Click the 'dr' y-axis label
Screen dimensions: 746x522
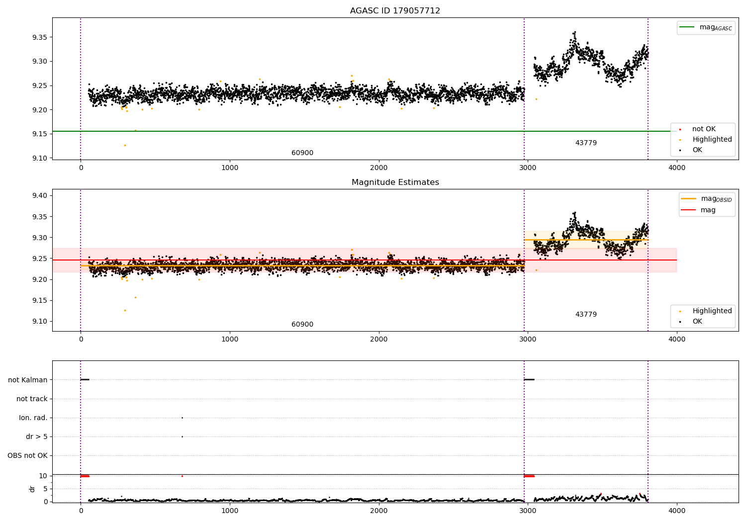pos(32,489)
